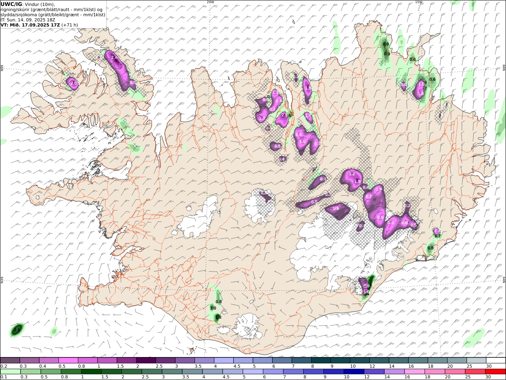
Task: Click the '4.5' label on the upper scale
Action: tap(237, 366)
